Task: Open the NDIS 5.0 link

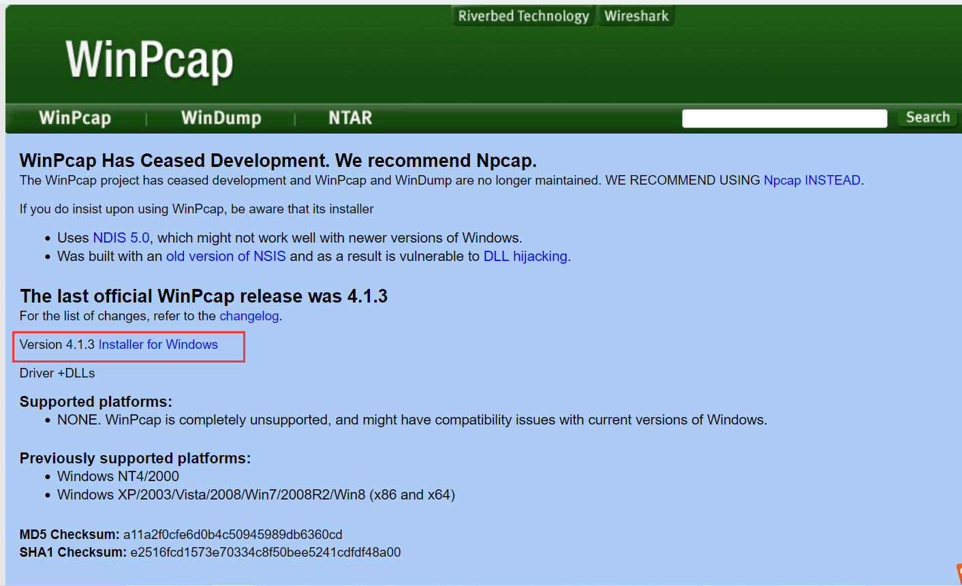Action: 121,238
